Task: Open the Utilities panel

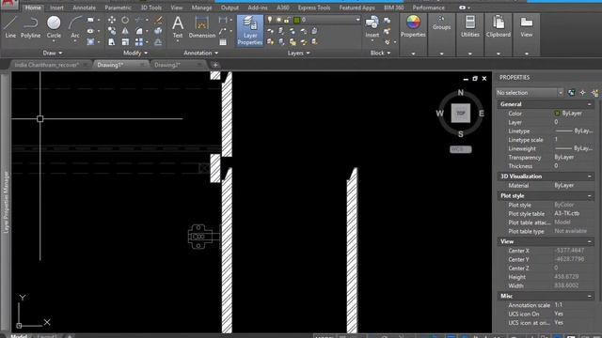Action: point(470,26)
